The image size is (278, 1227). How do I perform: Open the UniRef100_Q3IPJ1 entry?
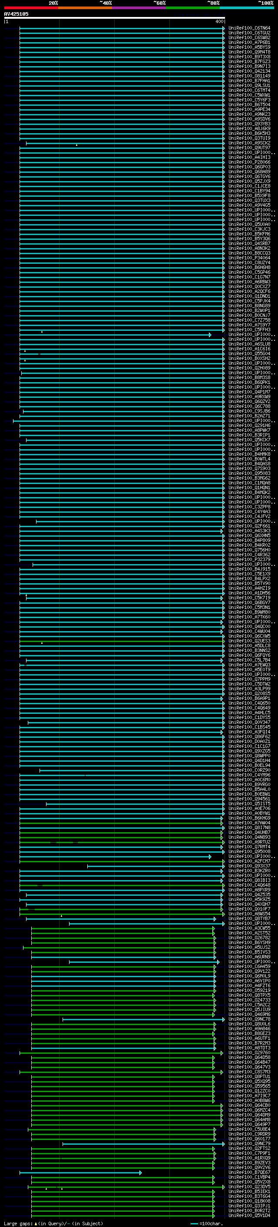pos(249,1206)
